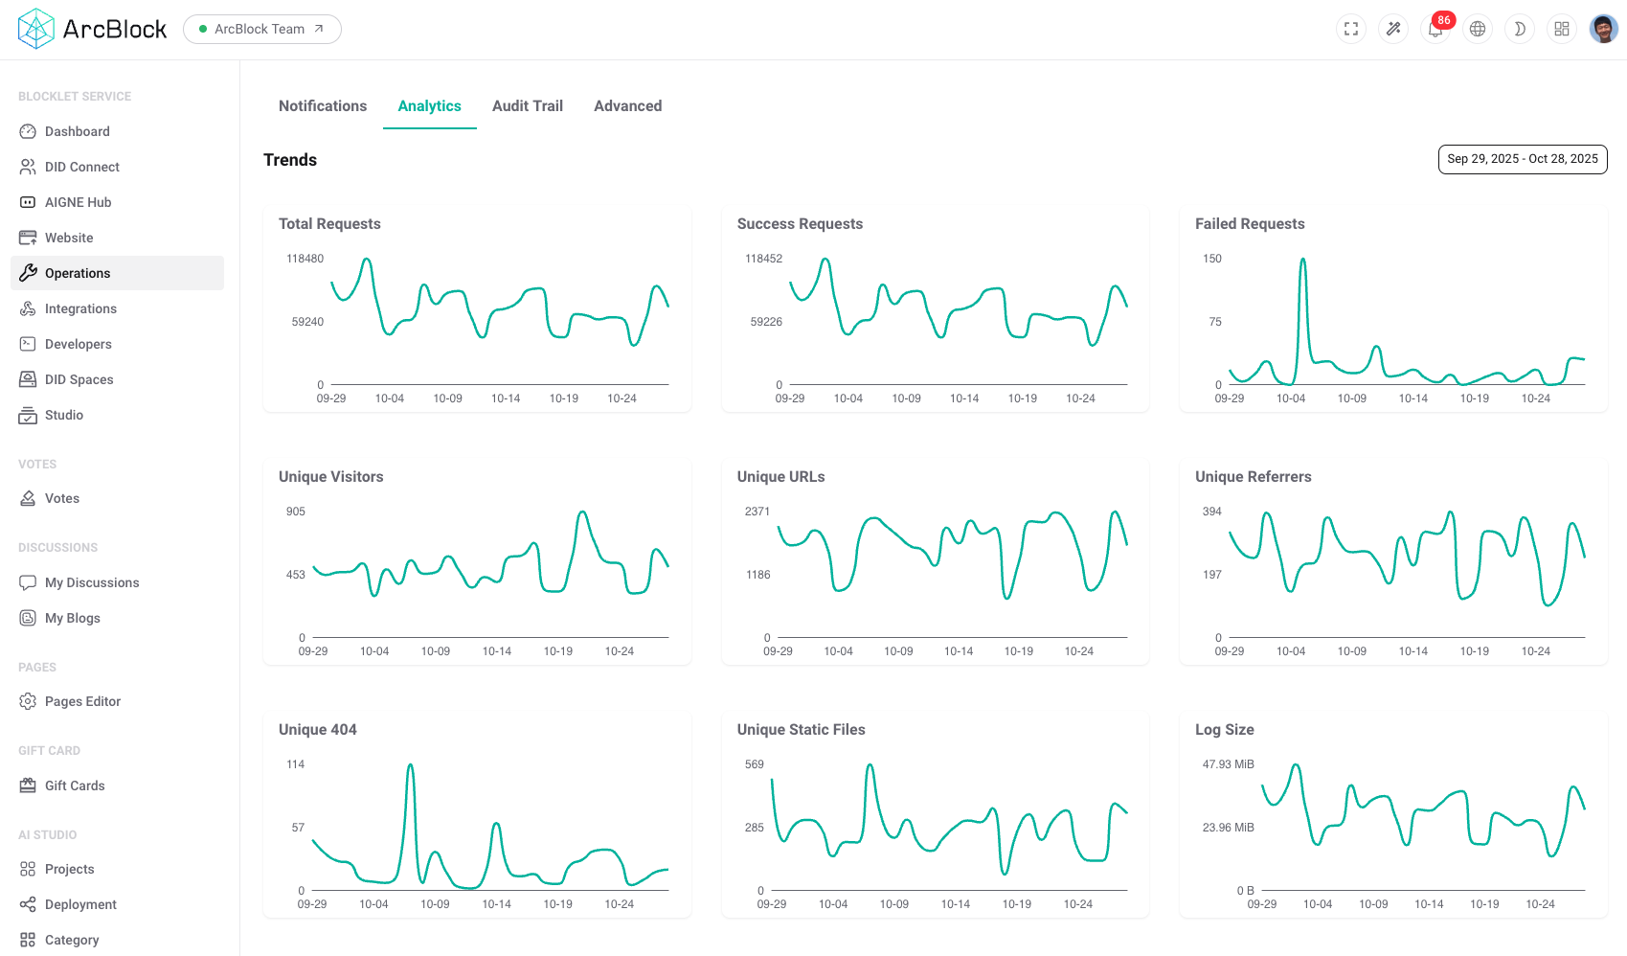Click the magic wand tool in the header
1627x956 pixels.
(x=1393, y=29)
